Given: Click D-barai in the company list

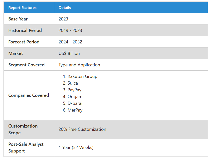Looking at the screenshot, I should pos(75,103).
